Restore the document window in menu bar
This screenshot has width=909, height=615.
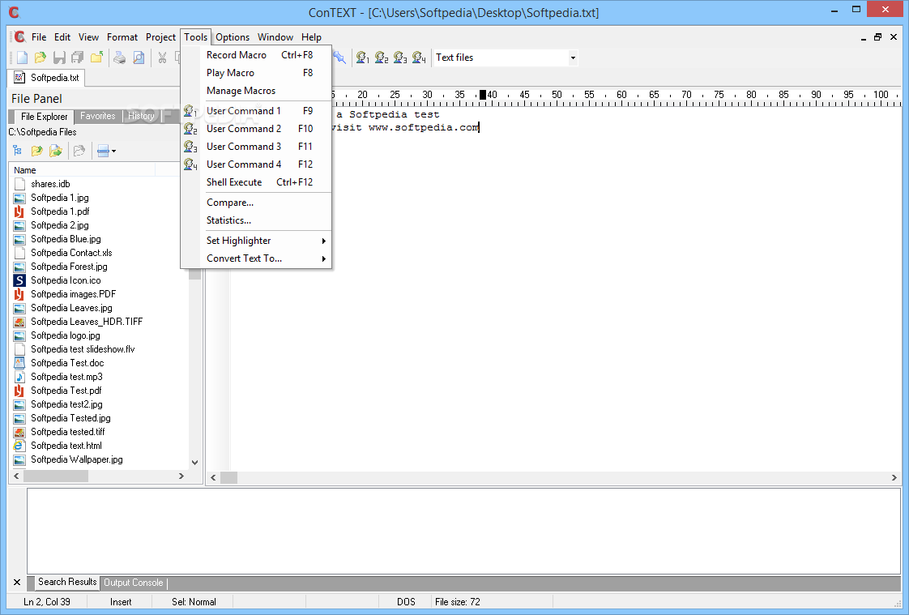pos(877,37)
